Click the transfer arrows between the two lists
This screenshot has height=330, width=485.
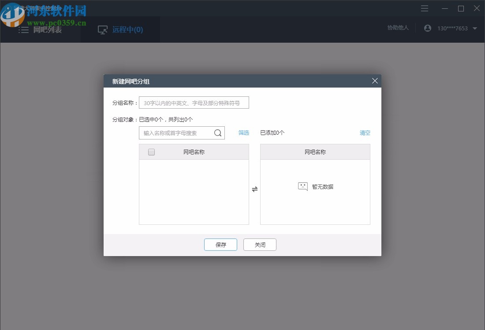click(x=254, y=188)
